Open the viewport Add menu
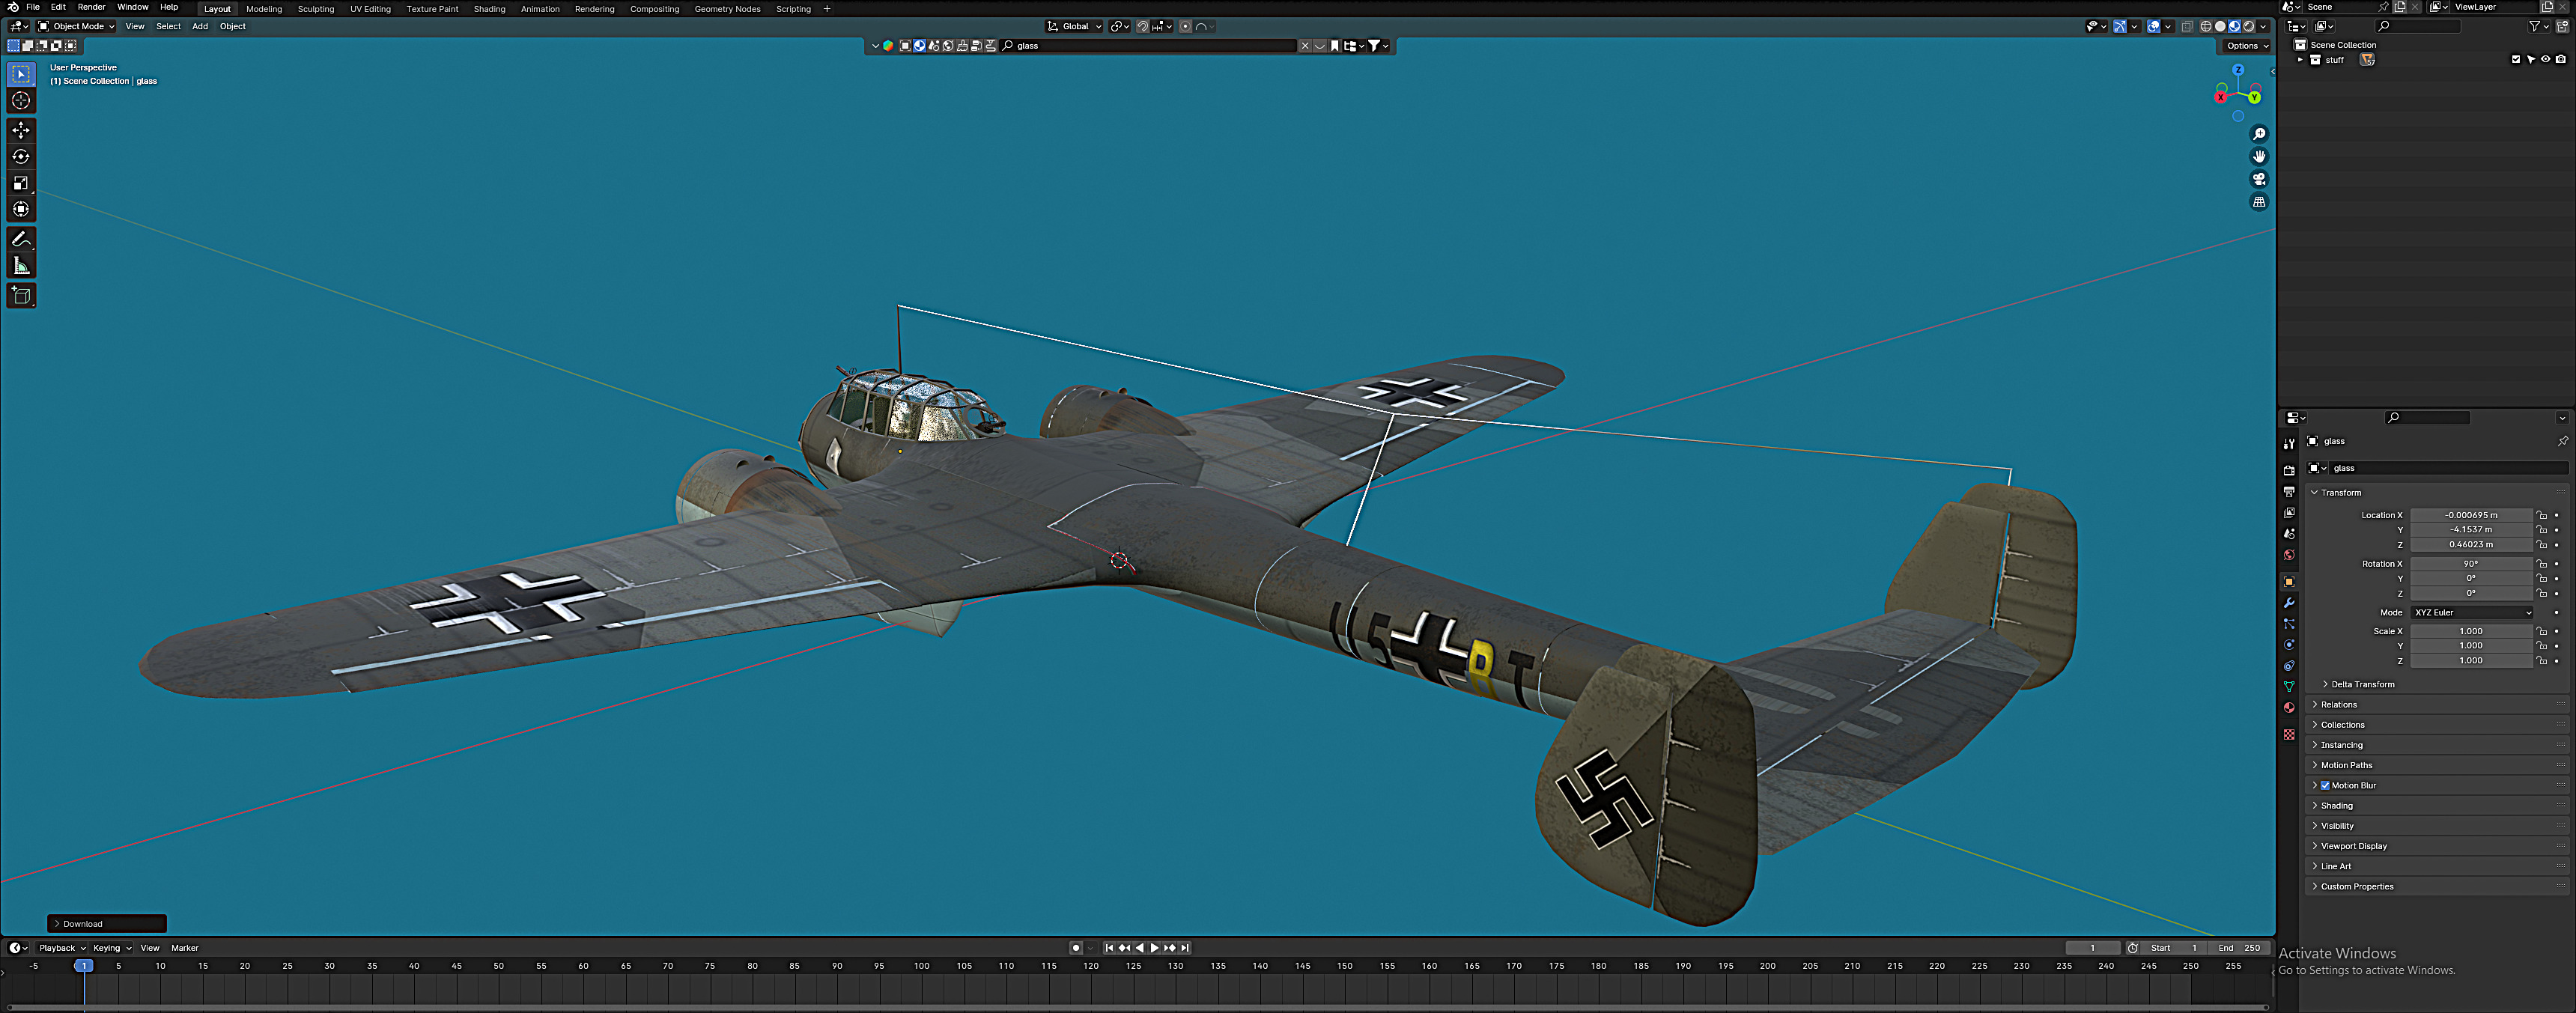Image resolution: width=2576 pixels, height=1013 pixels. click(200, 27)
